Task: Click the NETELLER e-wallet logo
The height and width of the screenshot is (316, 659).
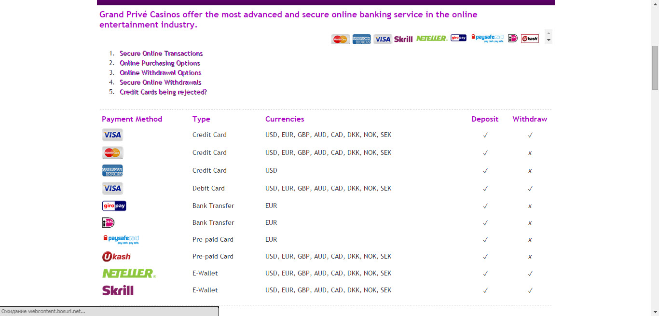Action: 129,273
